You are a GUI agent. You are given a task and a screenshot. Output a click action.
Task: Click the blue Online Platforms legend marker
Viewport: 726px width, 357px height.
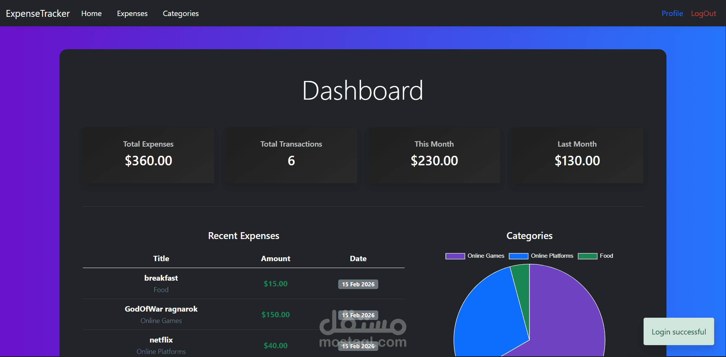(x=518, y=256)
